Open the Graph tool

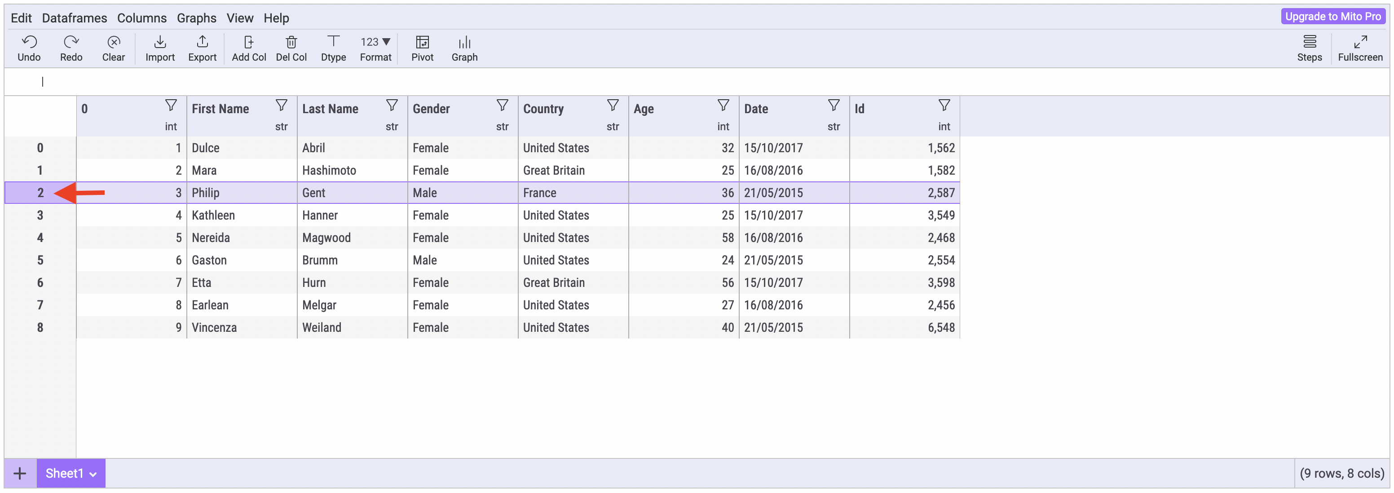pos(464,48)
